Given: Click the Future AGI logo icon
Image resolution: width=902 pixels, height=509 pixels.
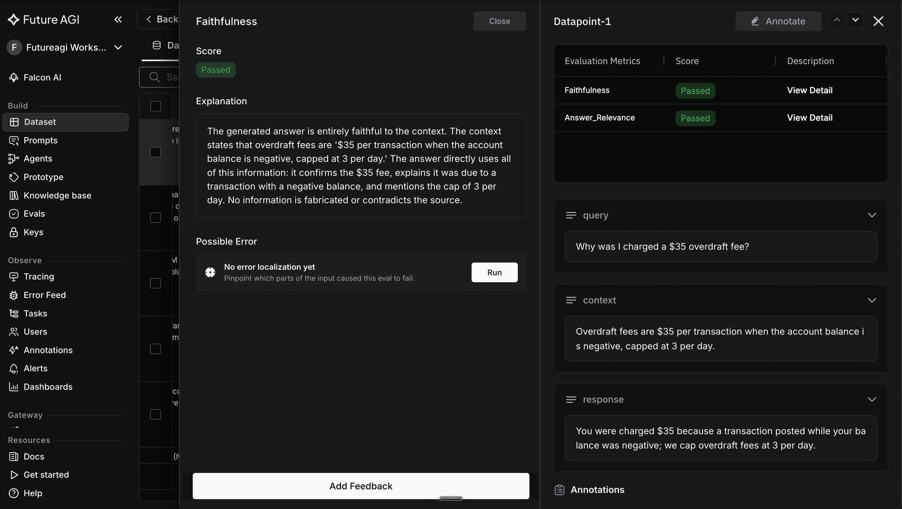Looking at the screenshot, I should click(14, 20).
